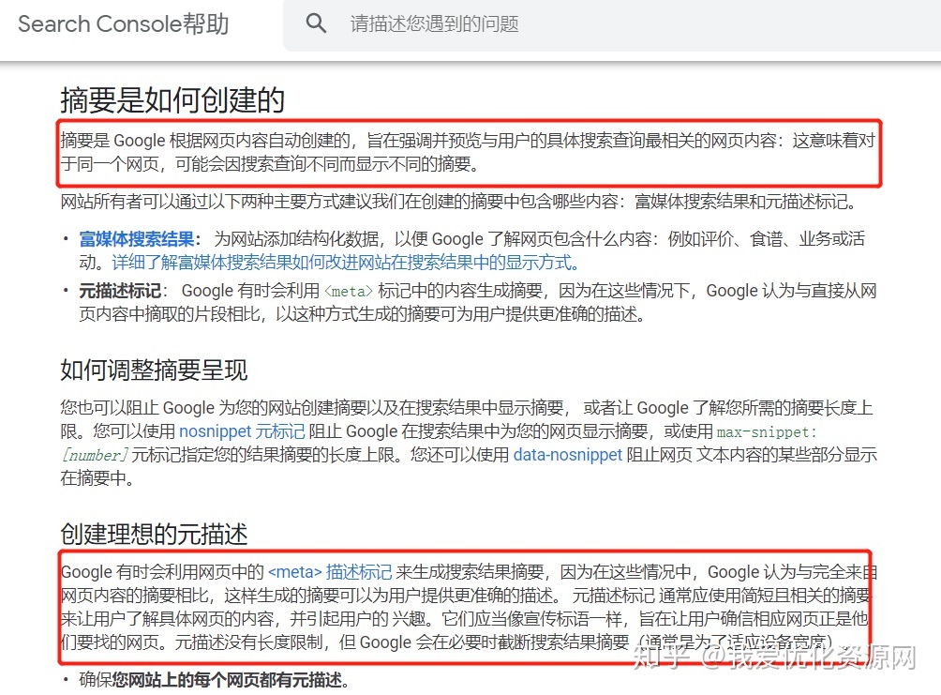
Task: Open the nosnippet 元标记 link
Action: [x=242, y=431]
